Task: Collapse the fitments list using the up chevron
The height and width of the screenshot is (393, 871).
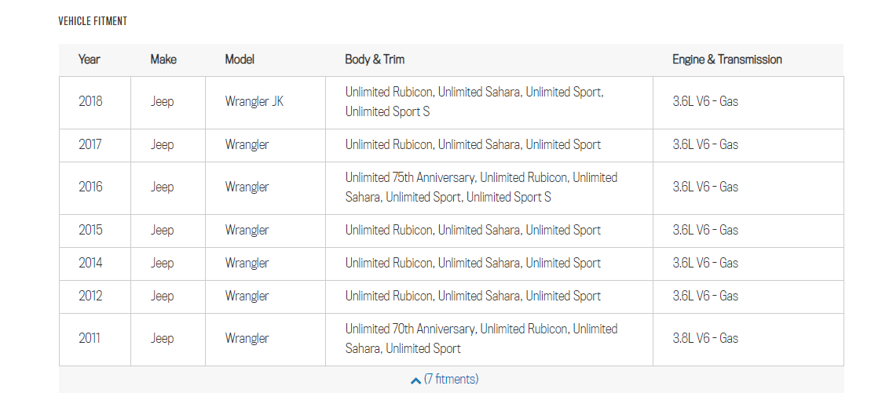Action: pyautogui.click(x=415, y=380)
